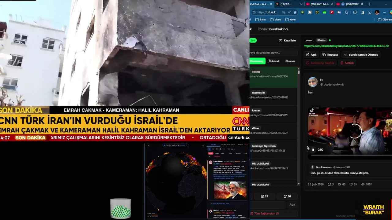The width and height of the screenshot is (392, 220).
Task: Pause the embedded tweet video
Action: tap(313, 150)
